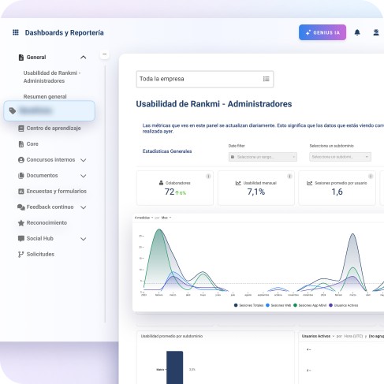Toggle Sesiones Totales legend series
The height and width of the screenshot is (384, 384).
[248, 305]
